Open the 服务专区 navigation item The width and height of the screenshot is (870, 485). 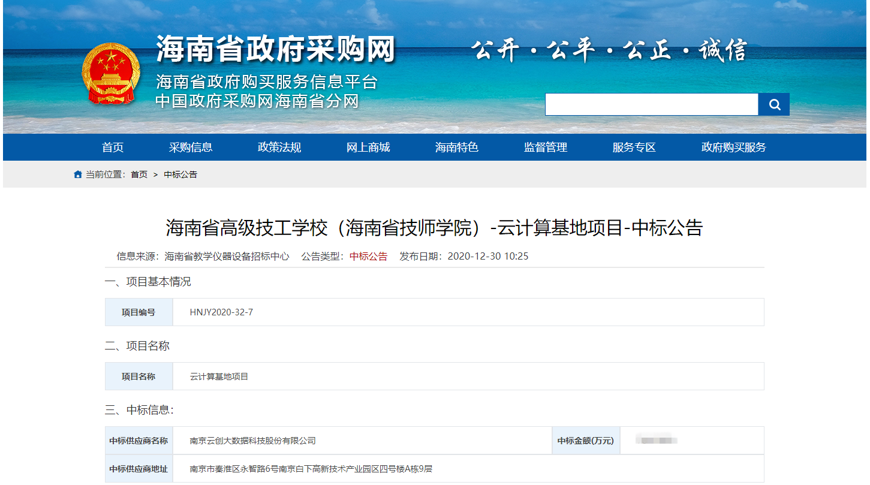634,147
